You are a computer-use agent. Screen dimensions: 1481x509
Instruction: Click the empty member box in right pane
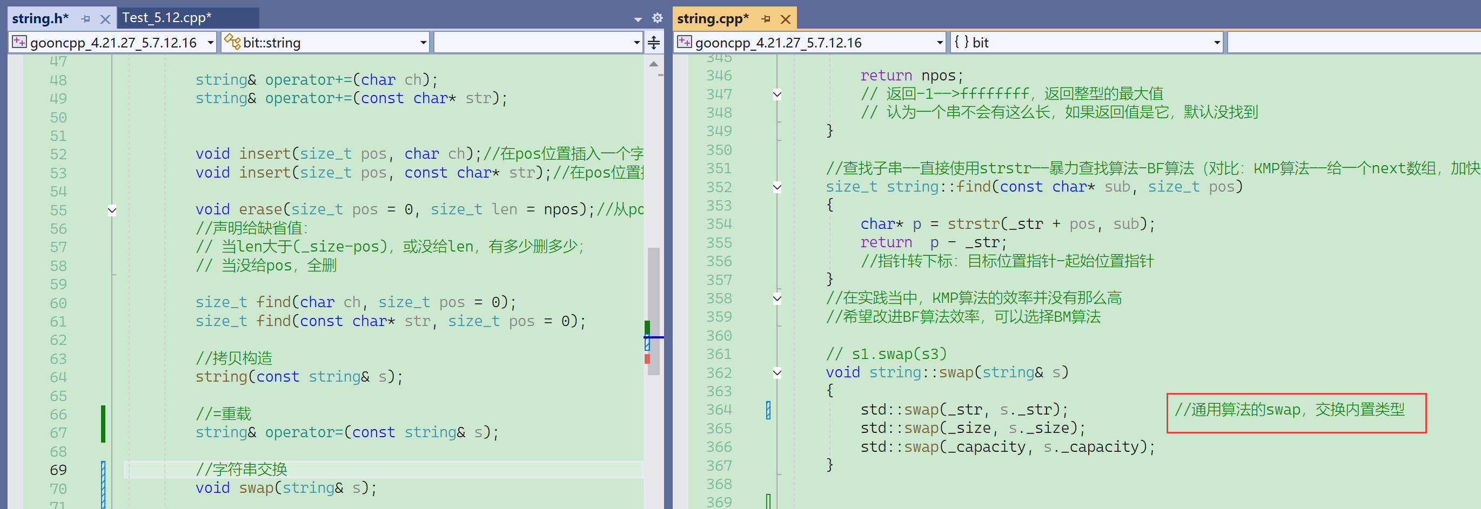(1354, 43)
